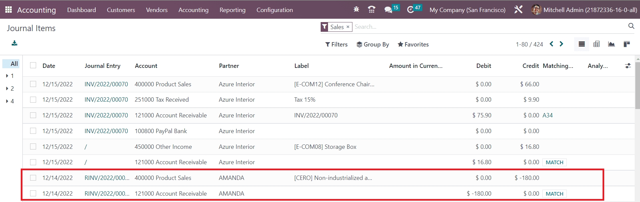
Task: Open the apps grid menu icon
Action: [8, 10]
